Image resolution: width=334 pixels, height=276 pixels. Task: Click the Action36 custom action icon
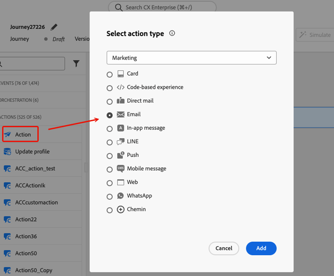[x=8, y=236]
